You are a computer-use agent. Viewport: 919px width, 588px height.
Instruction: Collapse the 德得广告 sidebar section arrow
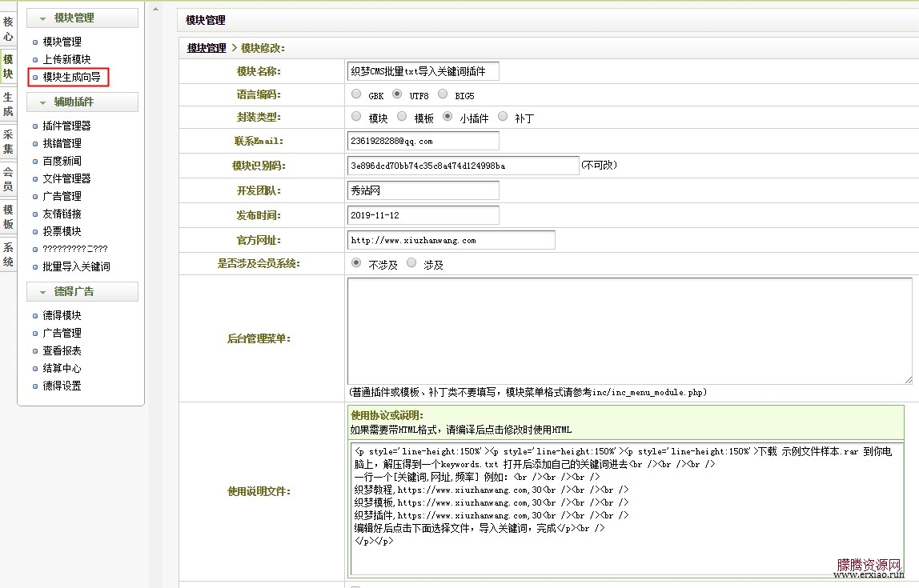42,292
